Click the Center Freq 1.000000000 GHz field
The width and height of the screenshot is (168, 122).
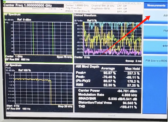click(28, 5)
